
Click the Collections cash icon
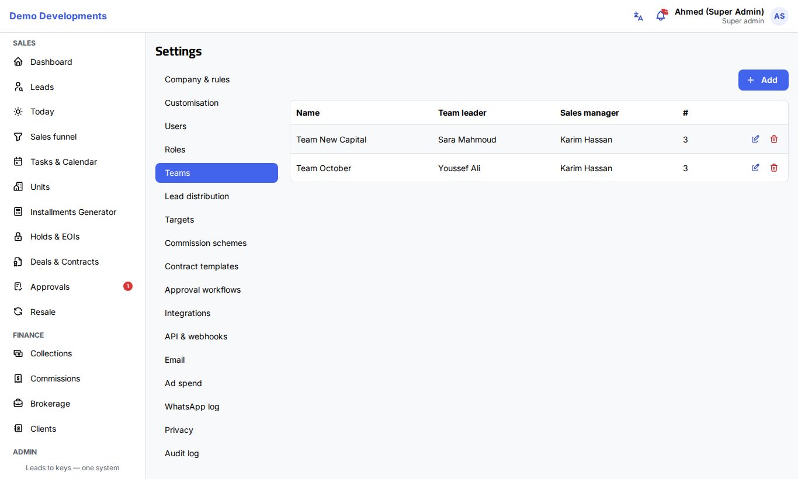tap(18, 353)
